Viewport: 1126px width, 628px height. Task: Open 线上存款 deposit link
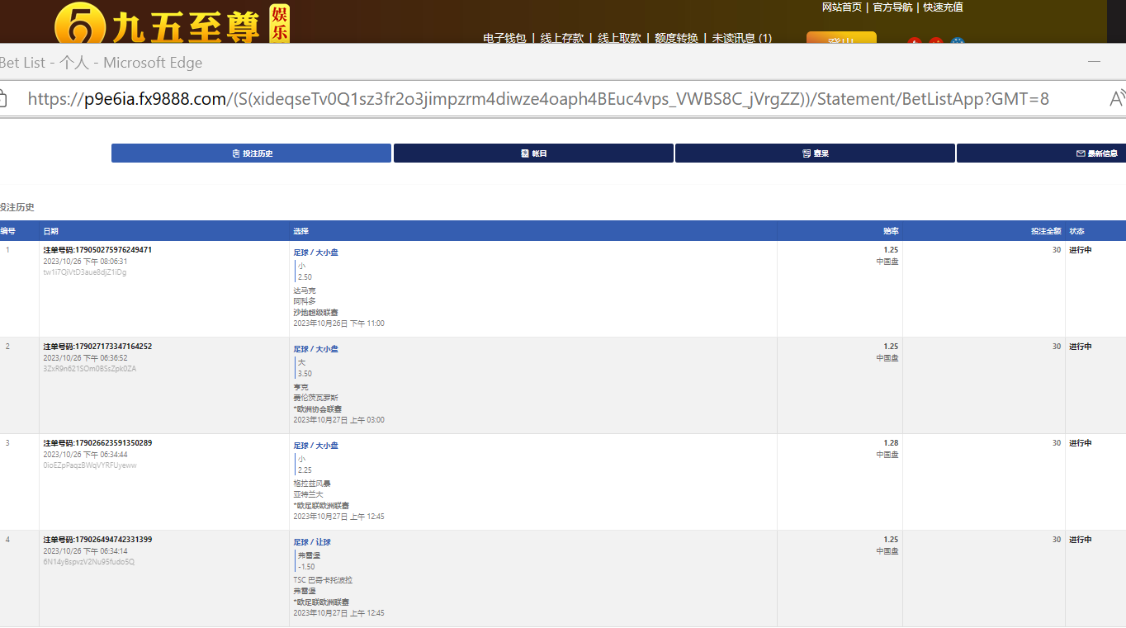click(561, 38)
